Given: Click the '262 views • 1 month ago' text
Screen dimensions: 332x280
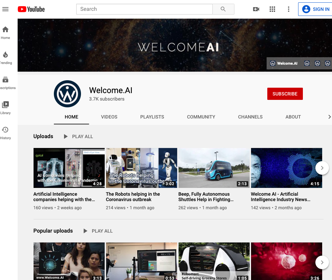Looking at the screenshot, I should 203,208.
